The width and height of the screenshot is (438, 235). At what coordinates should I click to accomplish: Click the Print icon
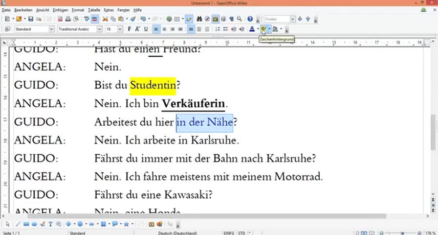(x=68, y=19)
